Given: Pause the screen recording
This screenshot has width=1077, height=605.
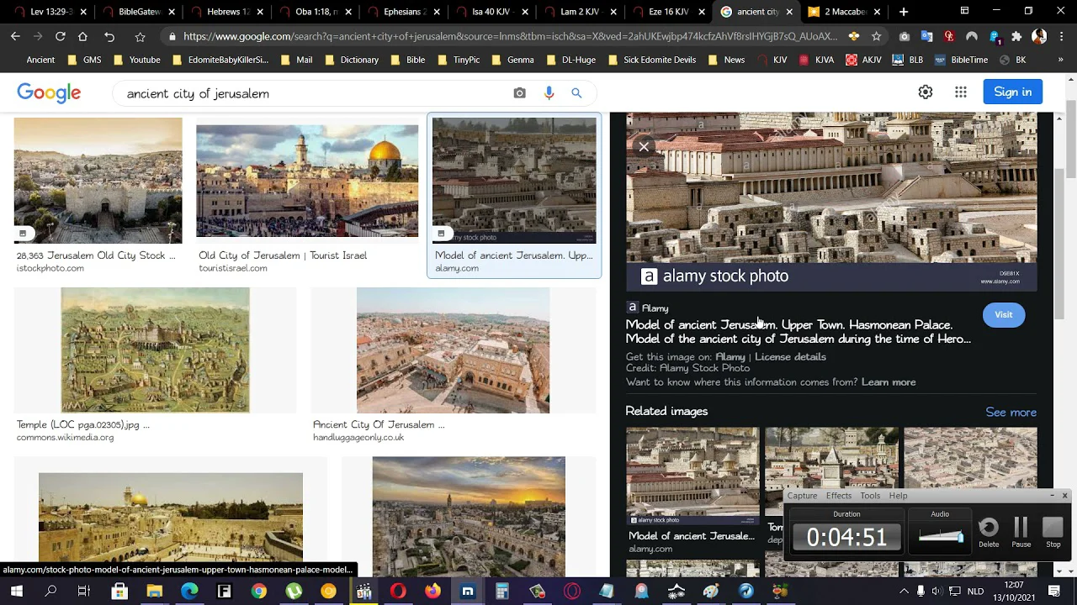Looking at the screenshot, I should [1021, 531].
